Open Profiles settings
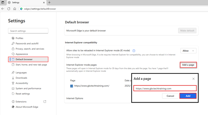This screenshot has width=208, height=115. point(19,38)
